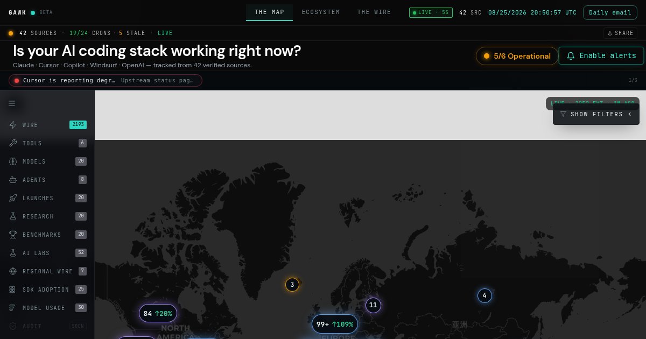This screenshot has height=339, width=646.
Task: Click the 1/3 alert page counter
Action: coord(633,80)
